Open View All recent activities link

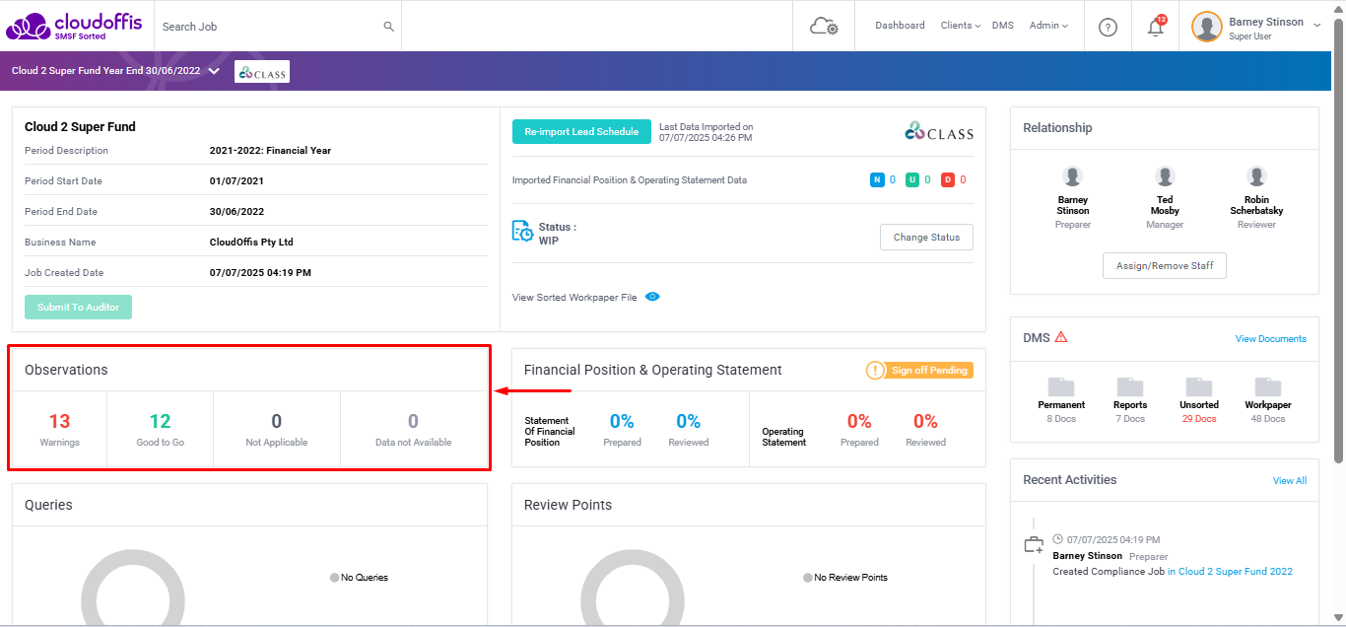(x=1290, y=481)
